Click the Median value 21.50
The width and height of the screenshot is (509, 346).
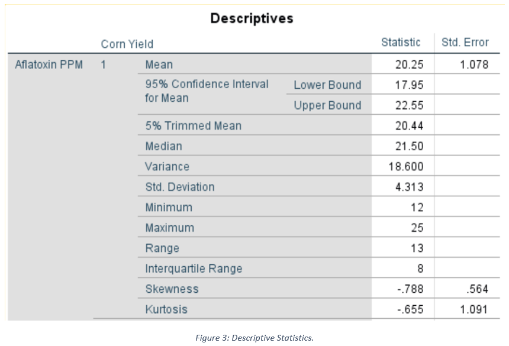click(x=409, y=146)
